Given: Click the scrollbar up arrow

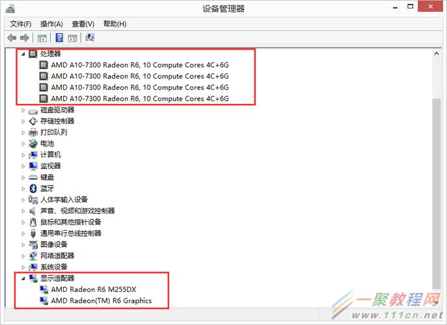Looking at the screenshot, I should 437,53.
